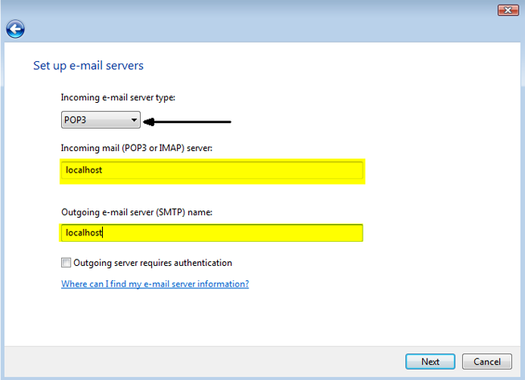Image resolution: width=525 pixels, height=380 pixels.
Task: Click the blue back arrow button
Action: (15, 30)
